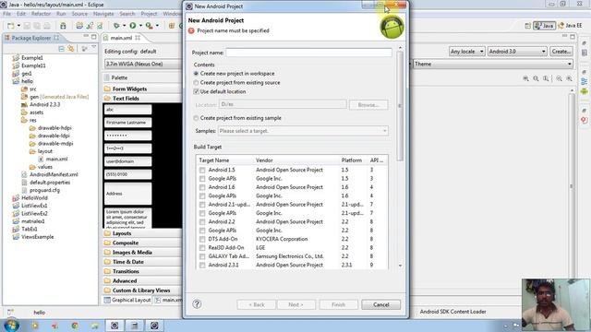Click the Cancel button in the dialog
The height and width of the screenshot is (332, 591).
tap(381, 304)
